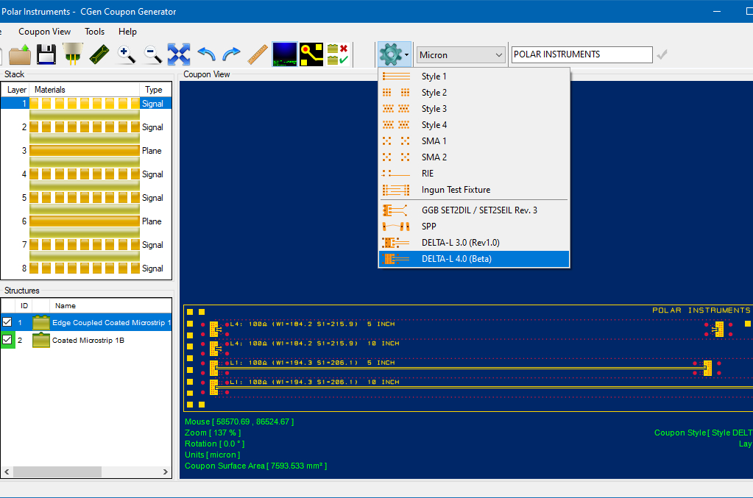This screenshot has width=753, height=498.
Task: Select SMA 2 coupon style
Action: pos(474,157)
